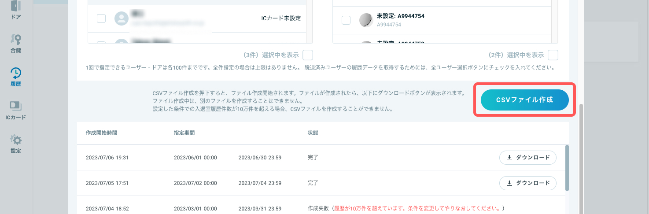649x214 pixels.
Task: Click the page vertical scrollbar on right
Action: tap(582, 159)
